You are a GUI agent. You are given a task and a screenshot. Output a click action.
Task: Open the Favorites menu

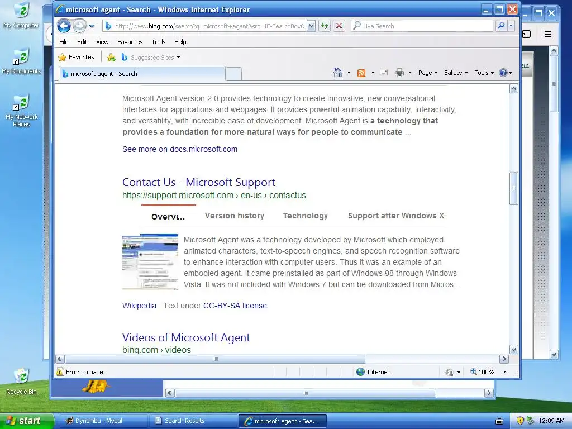130,42
